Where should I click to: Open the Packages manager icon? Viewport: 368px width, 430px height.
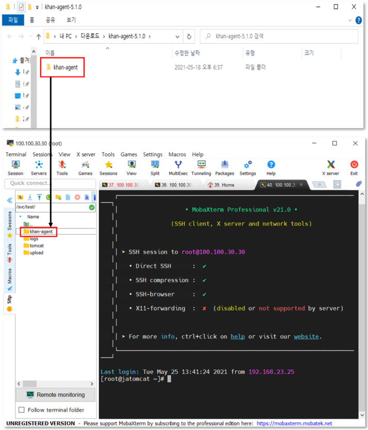(x=224, y=167)
